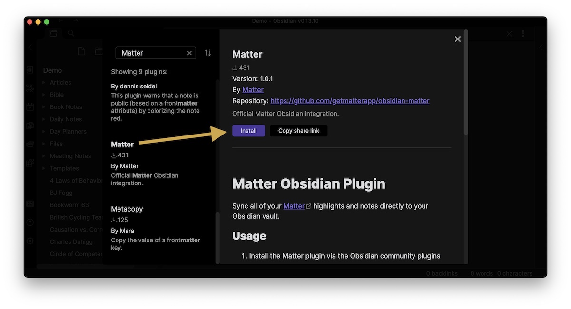Follow the Matter link in plugin description
Viewport: 571px width, 309px height.
pos(294,206)
